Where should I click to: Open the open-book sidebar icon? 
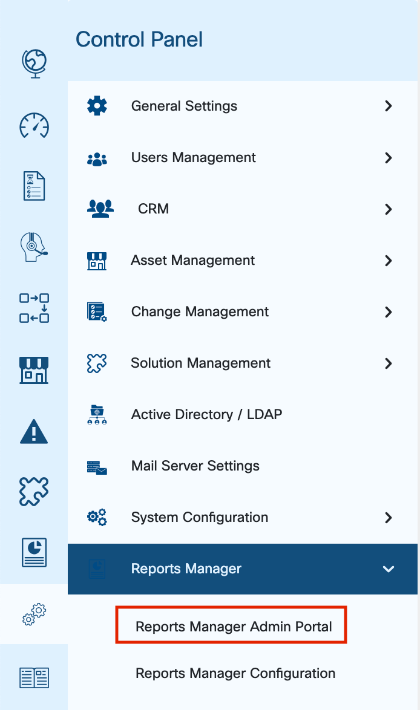(x=34, y=678)
